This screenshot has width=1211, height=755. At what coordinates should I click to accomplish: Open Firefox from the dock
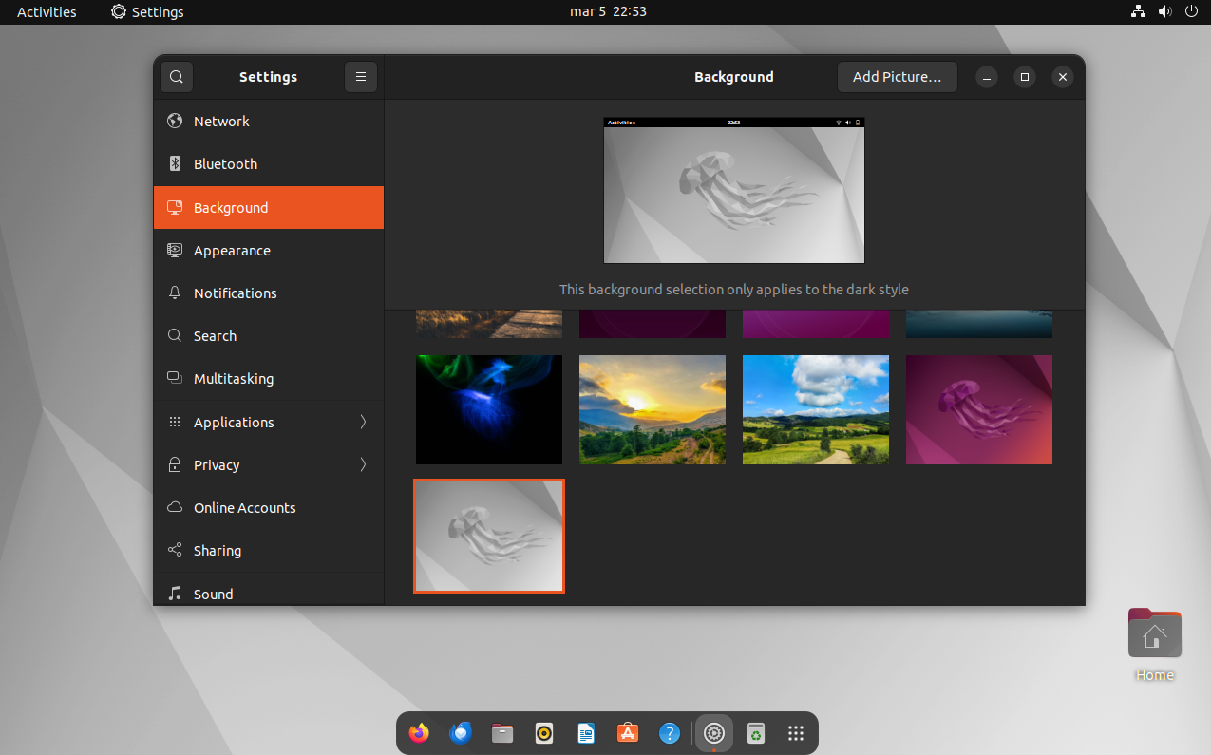point(419,733)
